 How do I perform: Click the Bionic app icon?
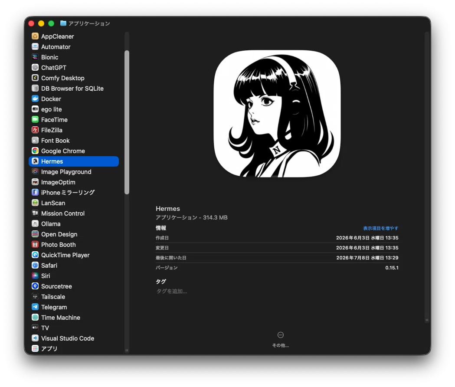coord(35,57)
